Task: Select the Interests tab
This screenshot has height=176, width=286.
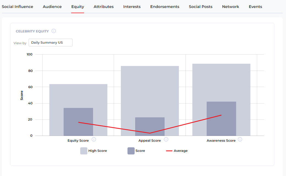Action: [x=132, y=7]
